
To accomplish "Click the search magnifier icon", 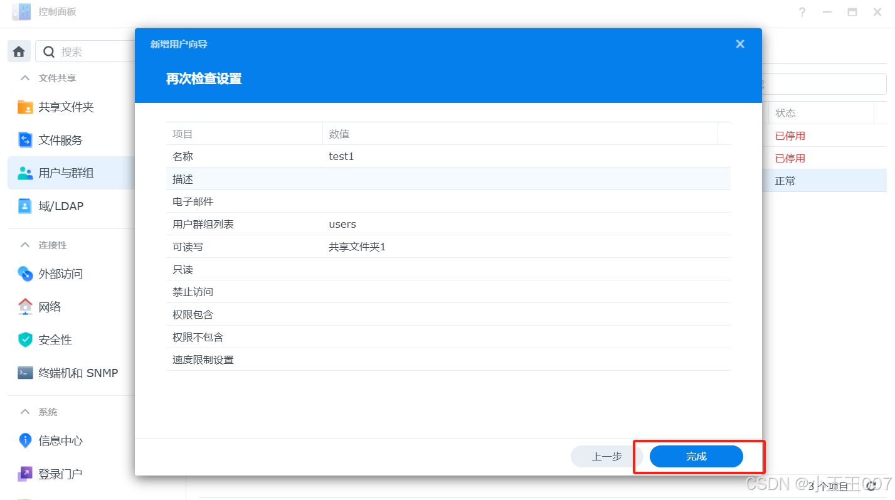I will point(49,51).
